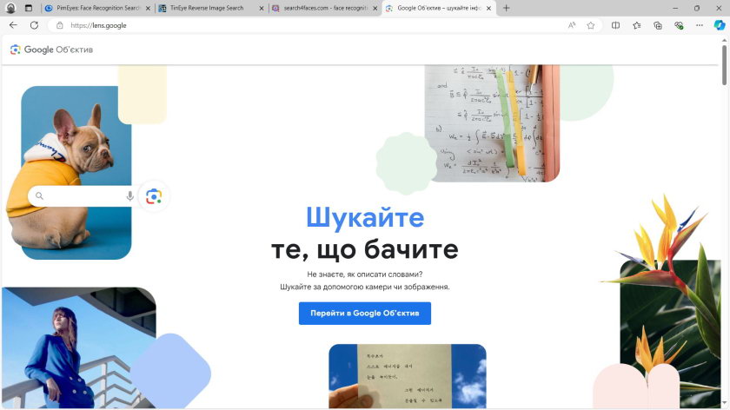Click the math notes photo

click(x=492, y=123)
